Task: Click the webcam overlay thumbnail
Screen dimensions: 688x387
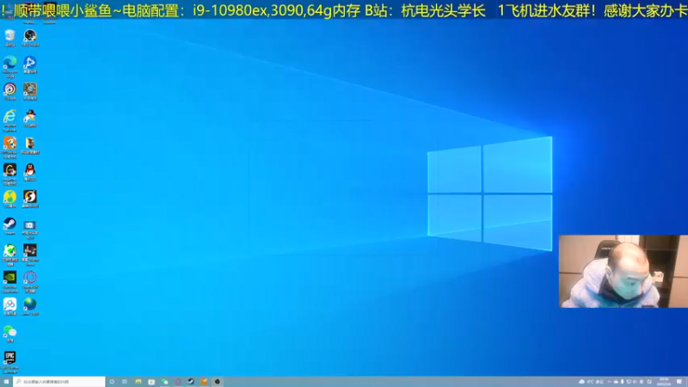Action: point(623,271)
